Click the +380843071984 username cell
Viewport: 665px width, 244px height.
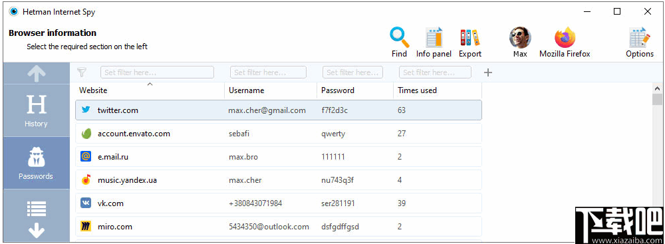(255, 203)
